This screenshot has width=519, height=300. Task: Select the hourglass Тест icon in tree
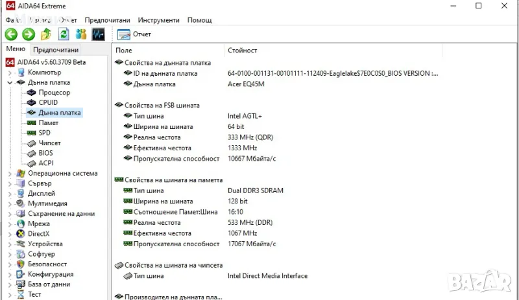coord(21,294)
